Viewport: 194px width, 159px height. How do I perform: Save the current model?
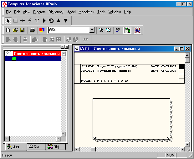point(22,30)
